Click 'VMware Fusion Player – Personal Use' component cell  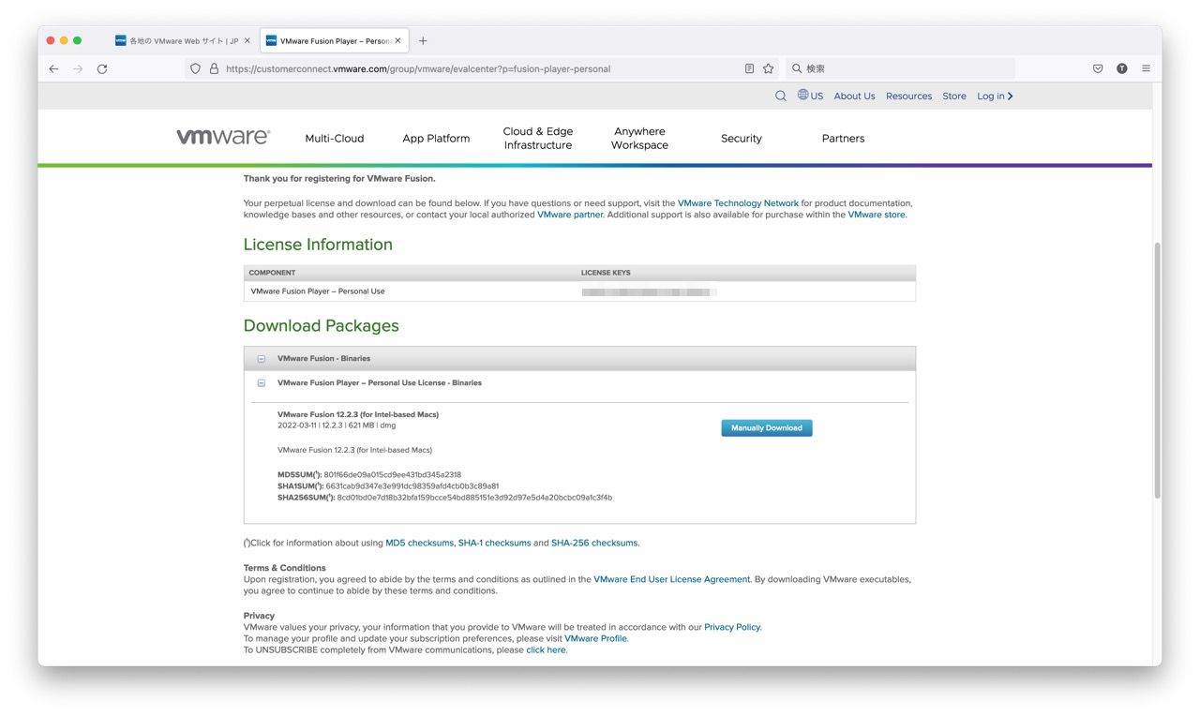coord(318,291)
